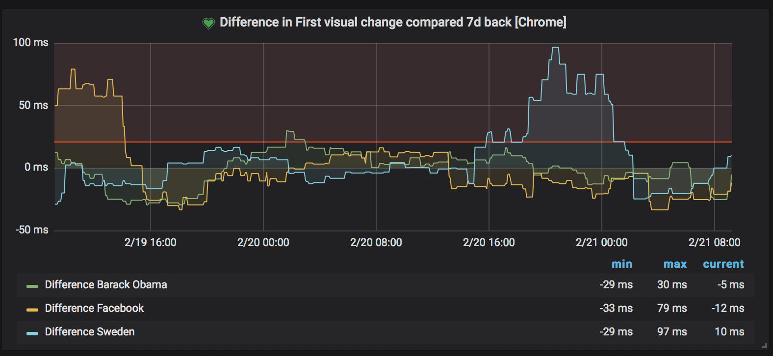
Task: Click the 2/20 16:00 x-axis label
Action: click(489, 242)
